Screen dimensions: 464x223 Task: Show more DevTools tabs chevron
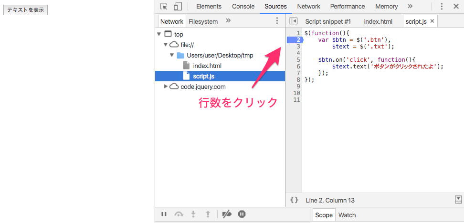point(410,6)
